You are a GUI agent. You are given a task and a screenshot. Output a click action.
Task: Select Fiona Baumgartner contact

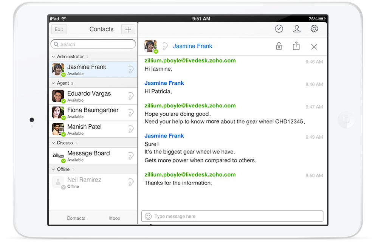pos(93,113)
